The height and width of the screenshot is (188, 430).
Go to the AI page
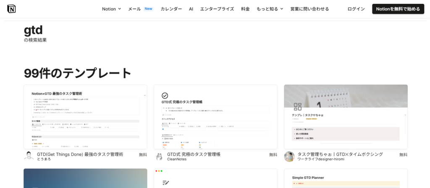pyautogui.click(x=191, y=9)
